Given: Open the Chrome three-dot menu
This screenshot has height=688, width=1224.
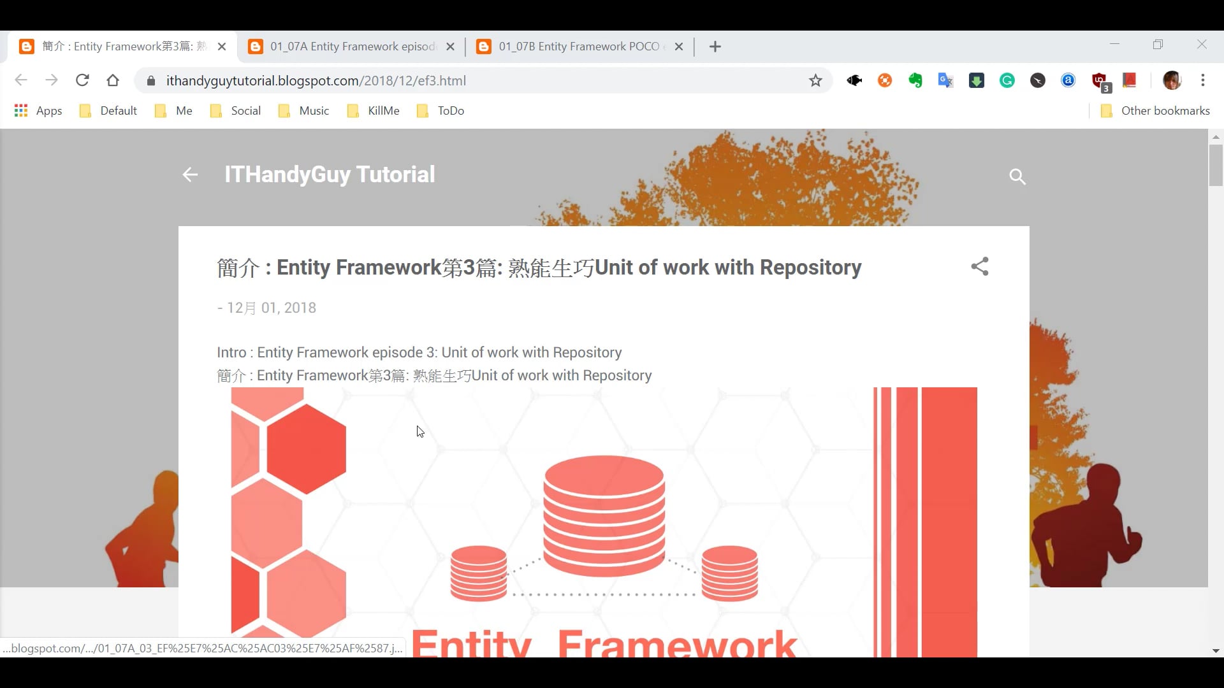Looking at the screenshot, I should pos(1203,80).
